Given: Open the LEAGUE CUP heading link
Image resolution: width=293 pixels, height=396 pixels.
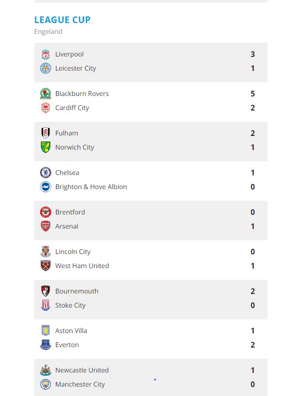Looking at the screenshot, I should (62, 20).
